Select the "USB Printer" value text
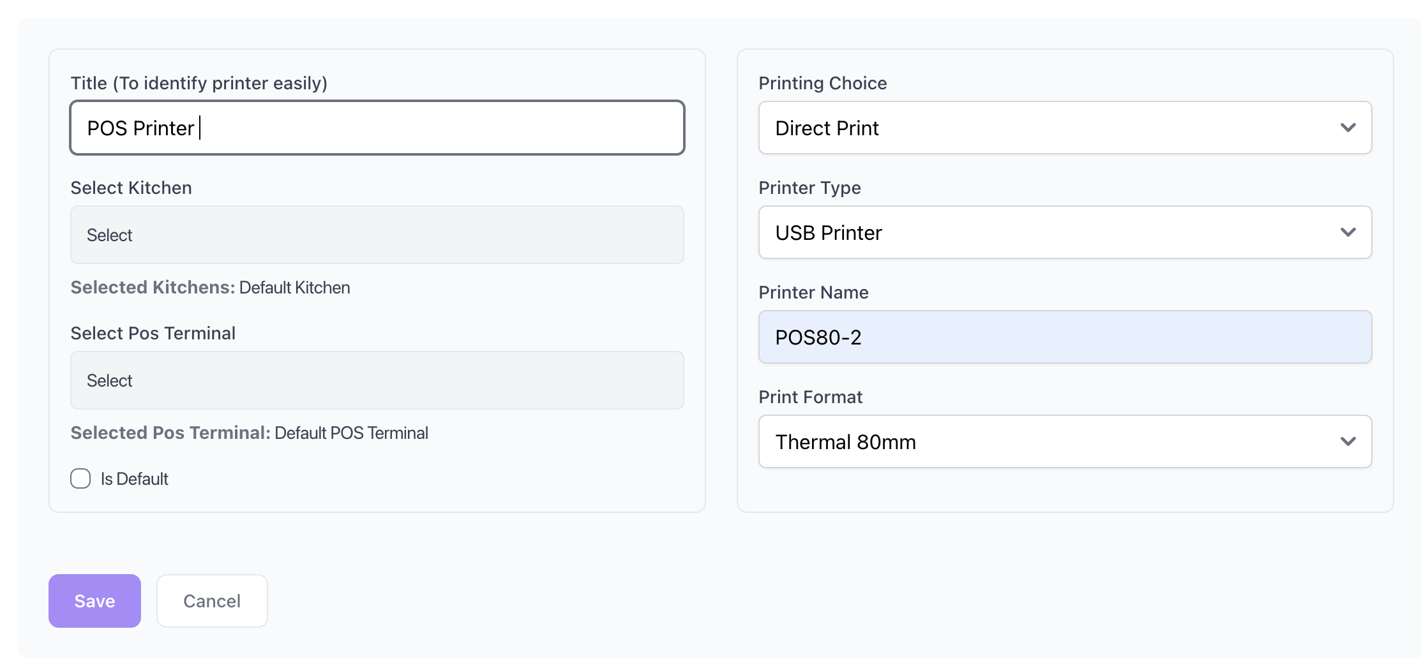 pyautogui.click(x=829, y=233)
